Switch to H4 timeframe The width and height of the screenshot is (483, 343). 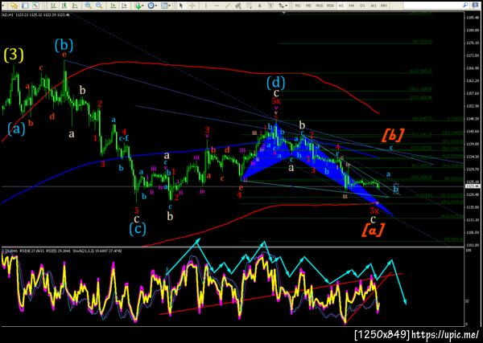click(352, 6)
